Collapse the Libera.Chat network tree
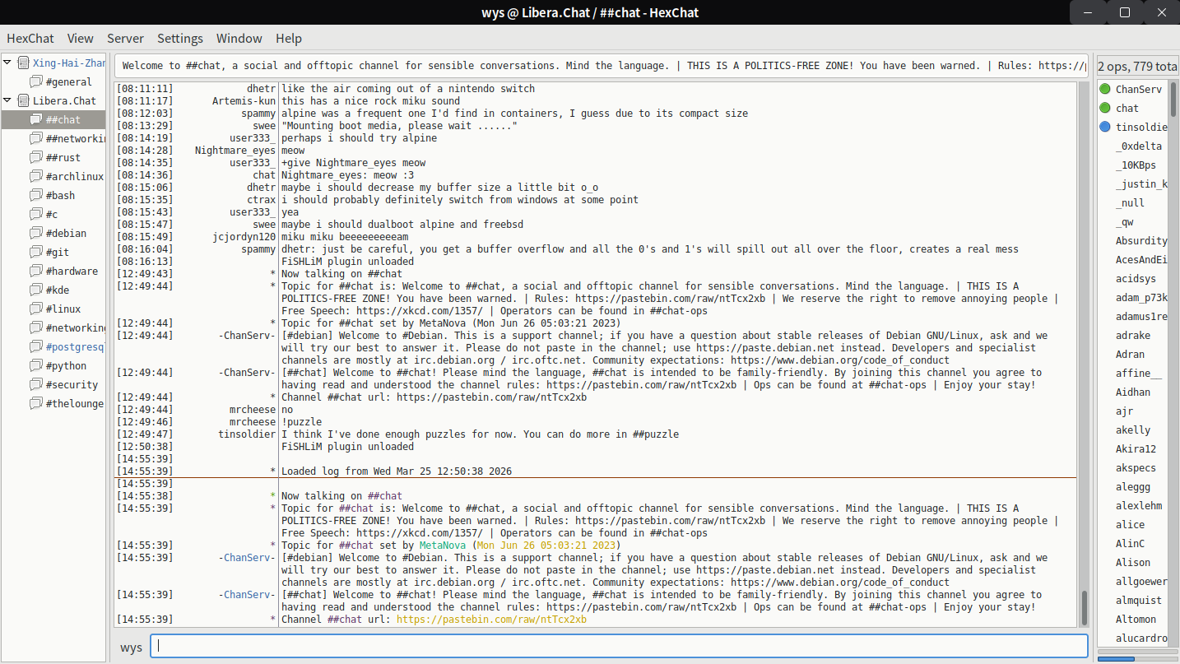This screenshot has height=664, width=1180. point(7,100)
